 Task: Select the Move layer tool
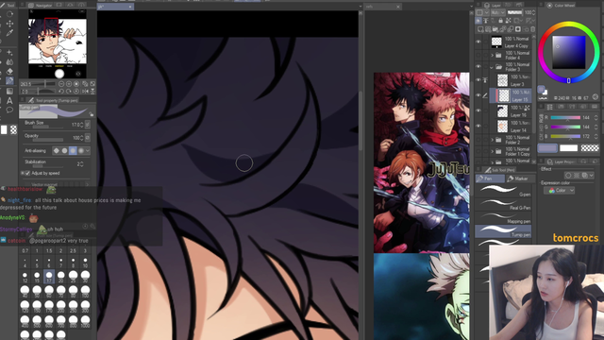pos(9,24)
